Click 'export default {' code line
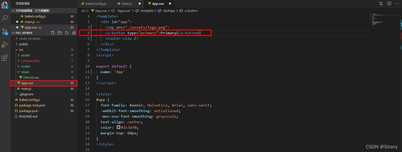 pyautogui.click(x=114, y=66)
